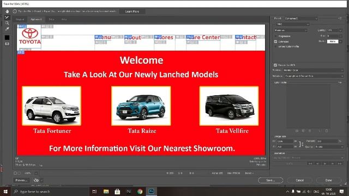
Task: Select the Slice Select tool
Action: (7, 17)
